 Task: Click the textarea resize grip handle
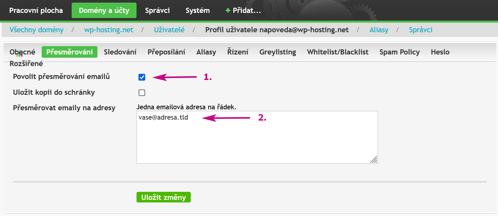coord(373,159)
